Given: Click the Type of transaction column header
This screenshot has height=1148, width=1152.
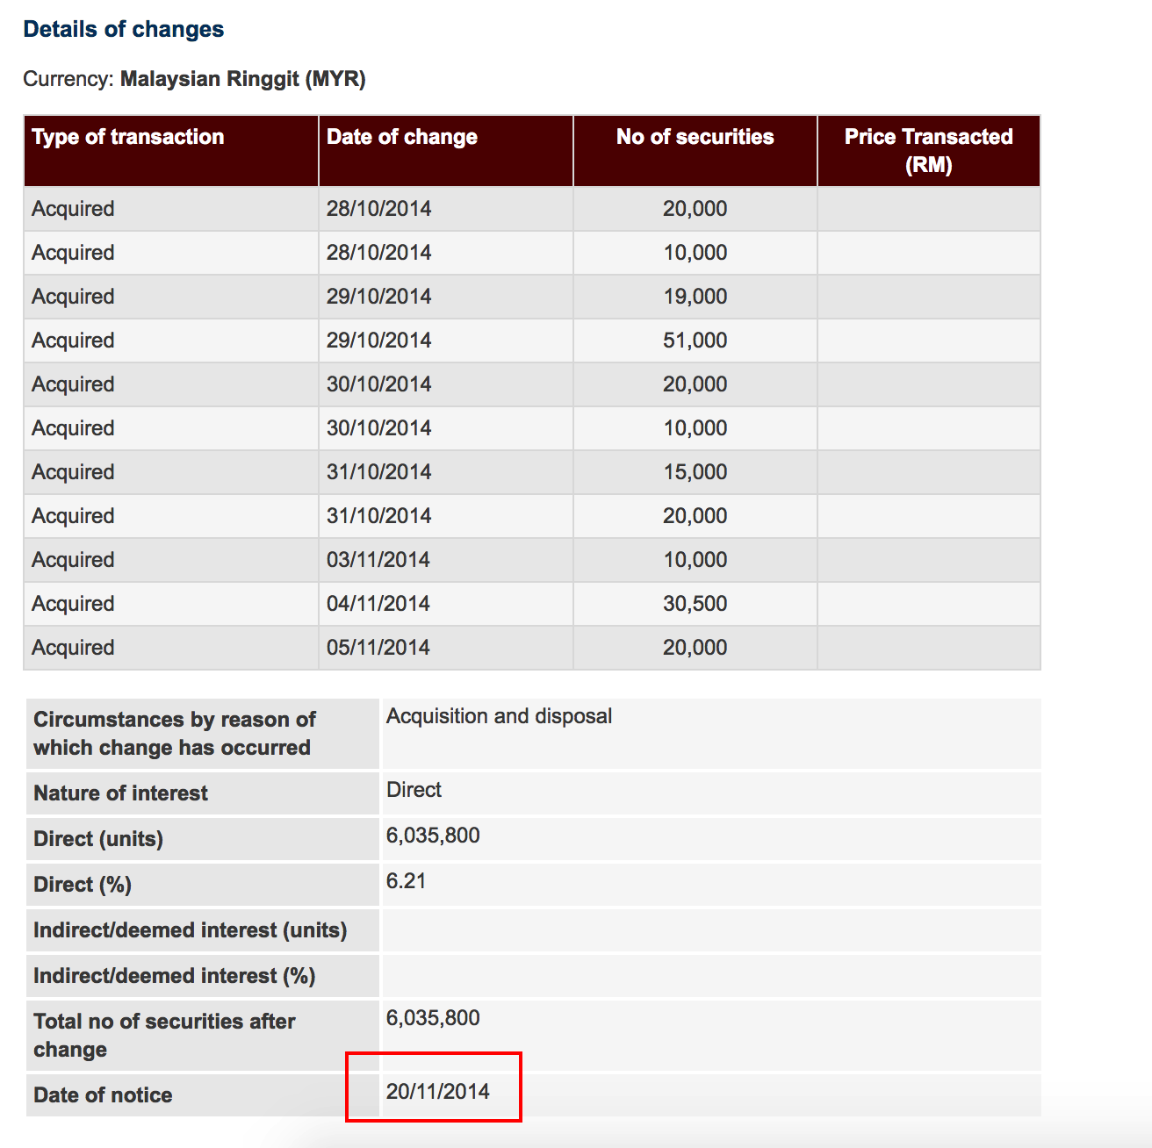Looking at the screenshot, I should pyautogui.click(x=128, y=137).
